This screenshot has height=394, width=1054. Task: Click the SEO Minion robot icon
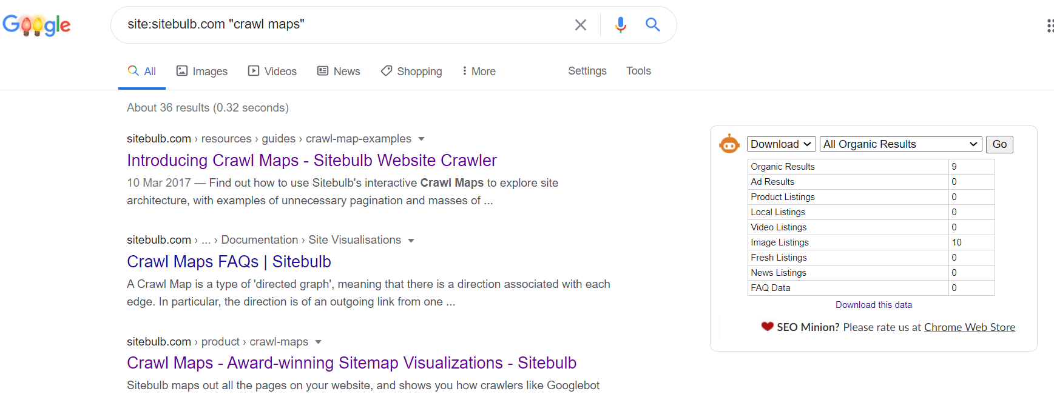tap(729, 144)
